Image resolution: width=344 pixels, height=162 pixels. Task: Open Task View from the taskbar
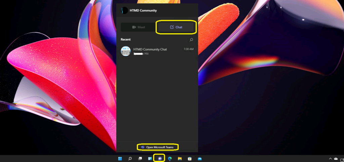140,159
